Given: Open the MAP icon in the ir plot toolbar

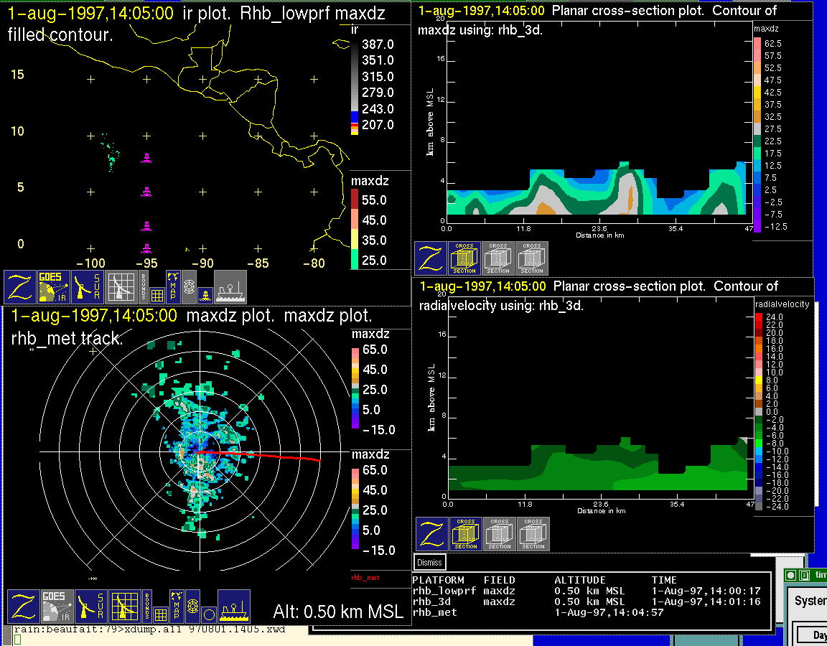Looking at the screenshot, I should 173,287.
